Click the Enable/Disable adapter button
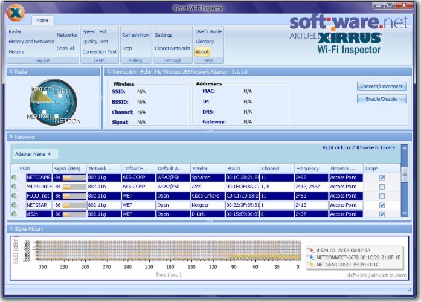 (x=382, y=99)
